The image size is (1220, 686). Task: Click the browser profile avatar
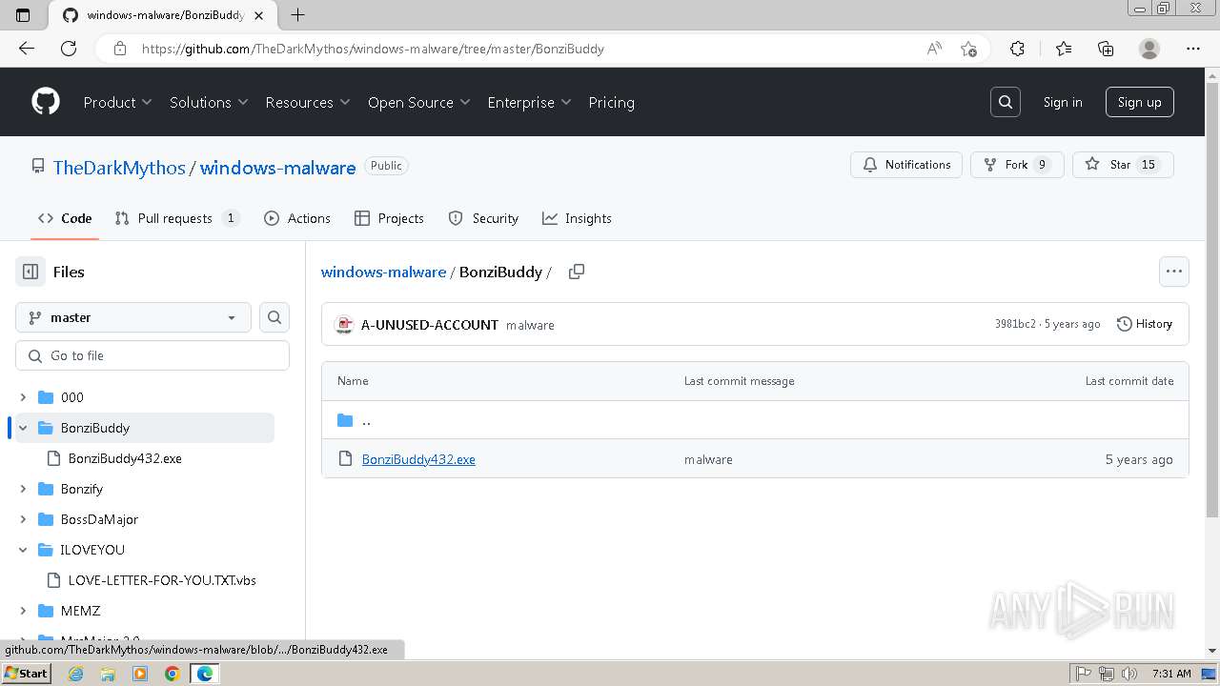pos(1149,49)
